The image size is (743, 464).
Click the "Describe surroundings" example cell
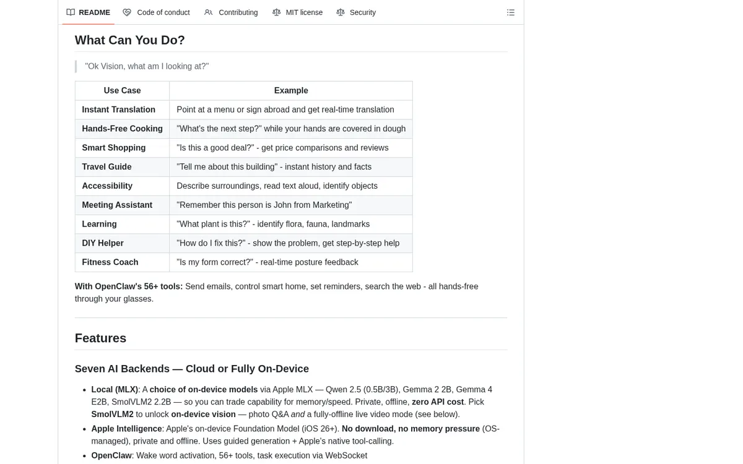coord(291,186)
